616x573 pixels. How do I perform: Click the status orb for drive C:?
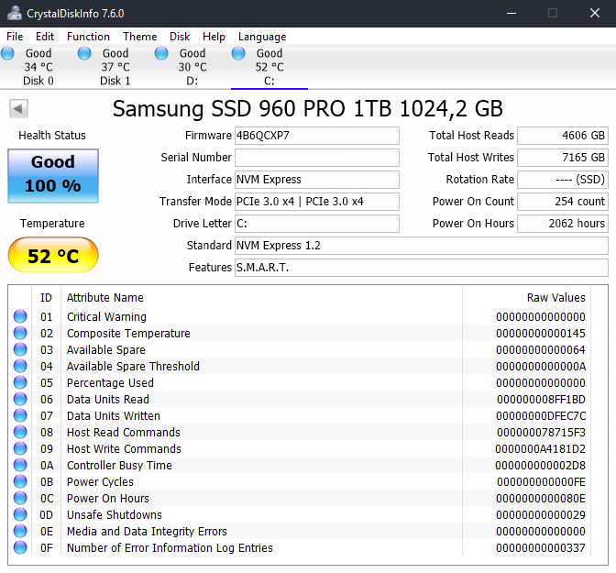[x=238, y=53]
